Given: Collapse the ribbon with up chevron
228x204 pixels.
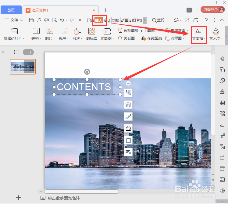Looking at the screenshot, I should click(x=222, y=20).
